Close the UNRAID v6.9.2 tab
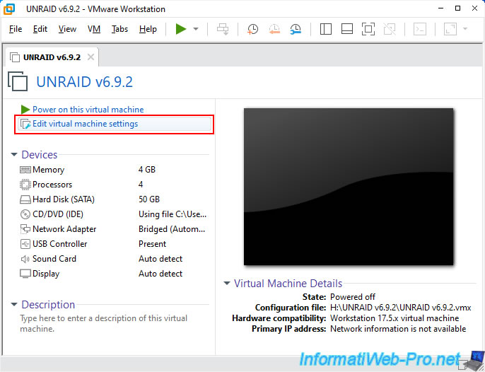This screenshot has height=372, width=485. [90, 57]
